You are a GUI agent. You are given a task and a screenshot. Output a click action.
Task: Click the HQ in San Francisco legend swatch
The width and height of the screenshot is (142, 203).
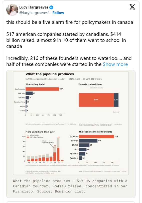coord(28,137)
